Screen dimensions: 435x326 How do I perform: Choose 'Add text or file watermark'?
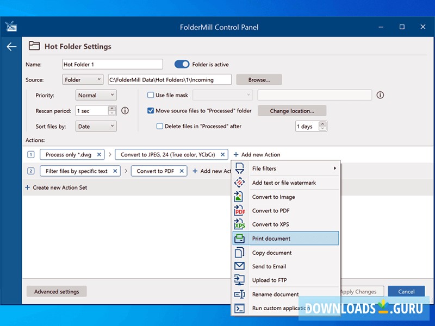(x=286, y=183)
